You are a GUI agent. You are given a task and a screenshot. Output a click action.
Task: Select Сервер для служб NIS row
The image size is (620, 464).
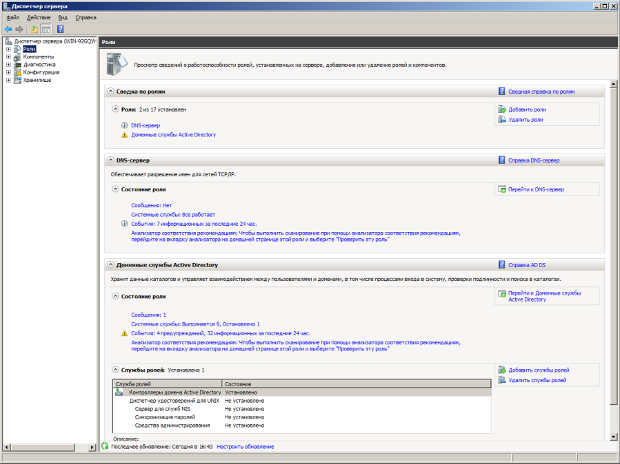click(x=302, y=409)
